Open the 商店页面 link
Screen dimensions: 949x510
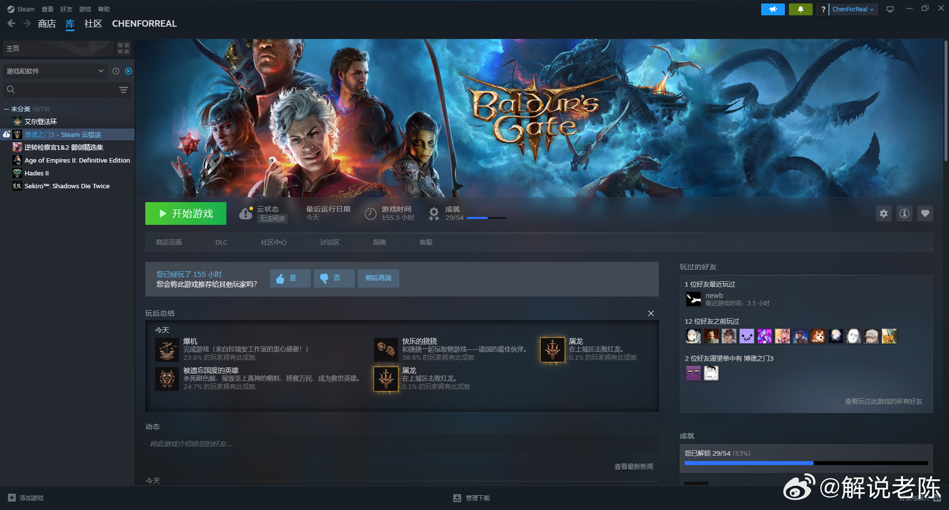[169, 242]
